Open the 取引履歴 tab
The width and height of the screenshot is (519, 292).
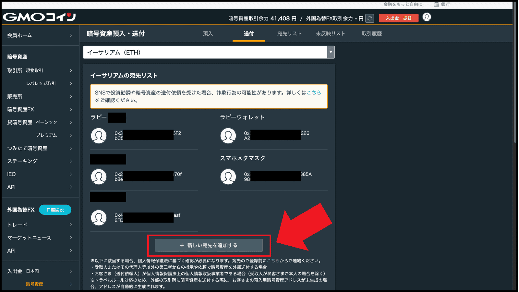click(372, 34)
